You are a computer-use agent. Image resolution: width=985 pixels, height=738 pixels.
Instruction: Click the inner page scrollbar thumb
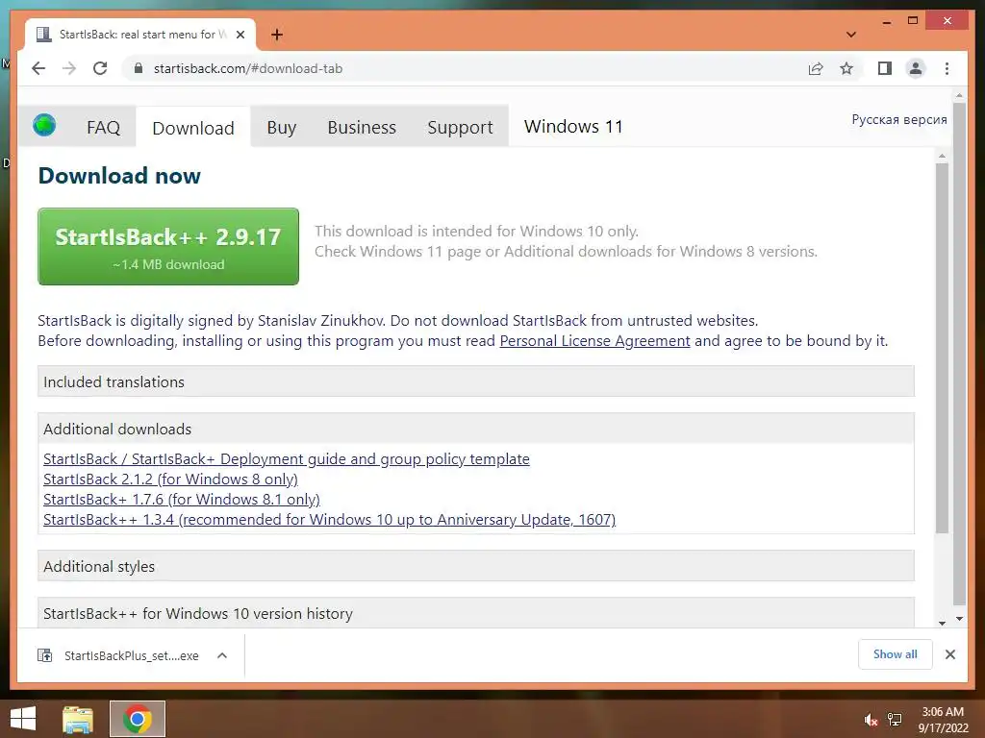(942, 348)
